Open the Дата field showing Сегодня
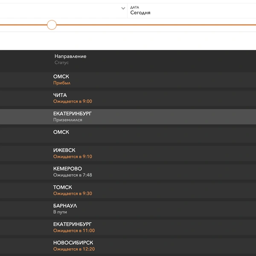 click(192, 11)
